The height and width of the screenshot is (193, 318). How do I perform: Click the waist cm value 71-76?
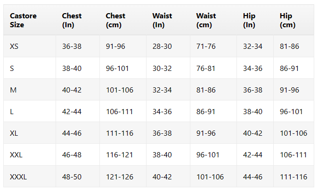(206, 46)
